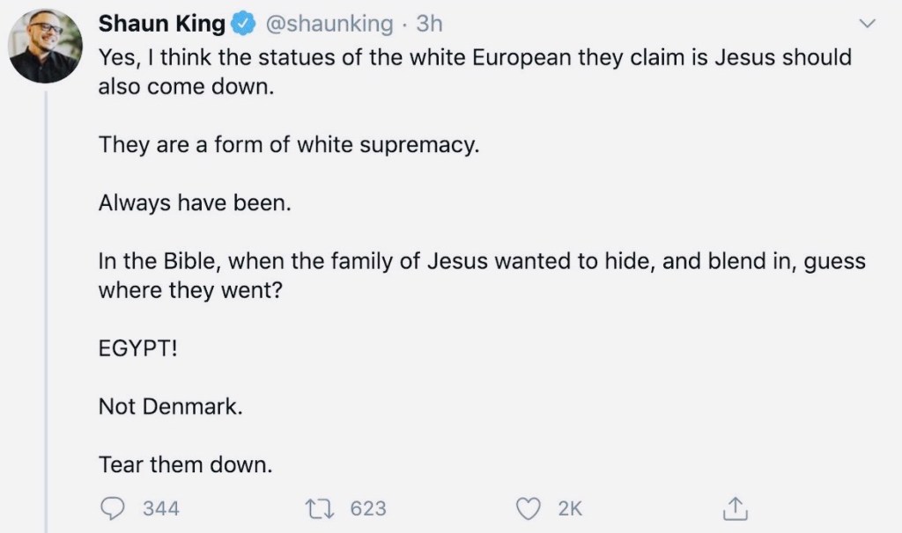Screen dimensions: 902x533
Task: Click "They are a form of white supremacy."
Action: click(x=289, y=145)
